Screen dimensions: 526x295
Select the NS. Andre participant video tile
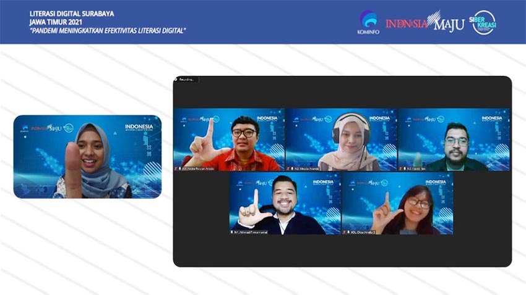pos(229,139)
